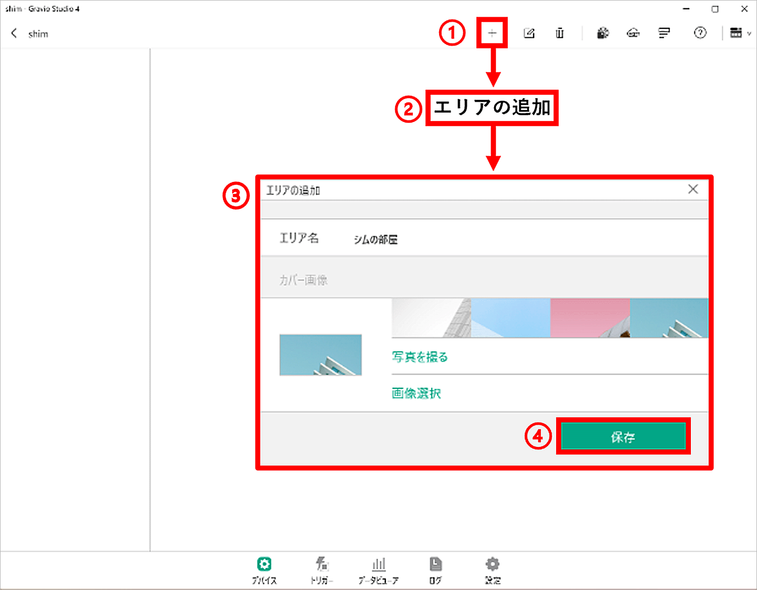The image size is (757, 590).
Task: Select the teal building thumbnail in the top row
Action: pos(669,317)
